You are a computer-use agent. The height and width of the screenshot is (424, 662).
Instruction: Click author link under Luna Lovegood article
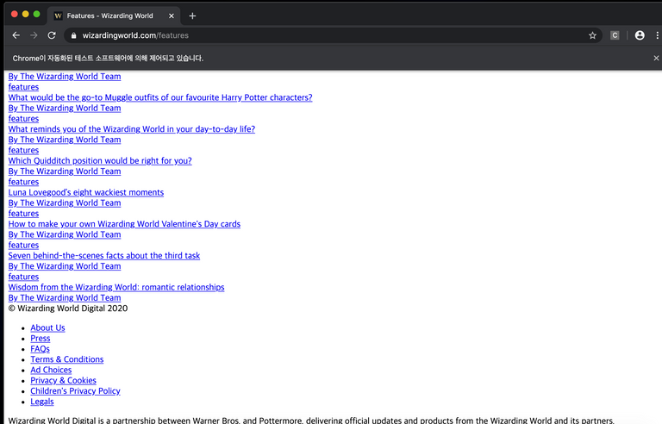pos(65,203)
